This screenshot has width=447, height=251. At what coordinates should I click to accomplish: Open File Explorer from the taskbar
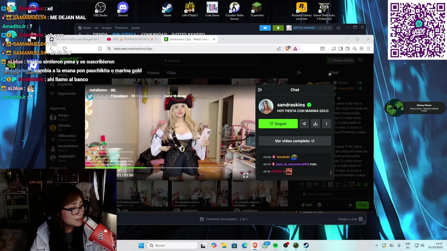224,245
